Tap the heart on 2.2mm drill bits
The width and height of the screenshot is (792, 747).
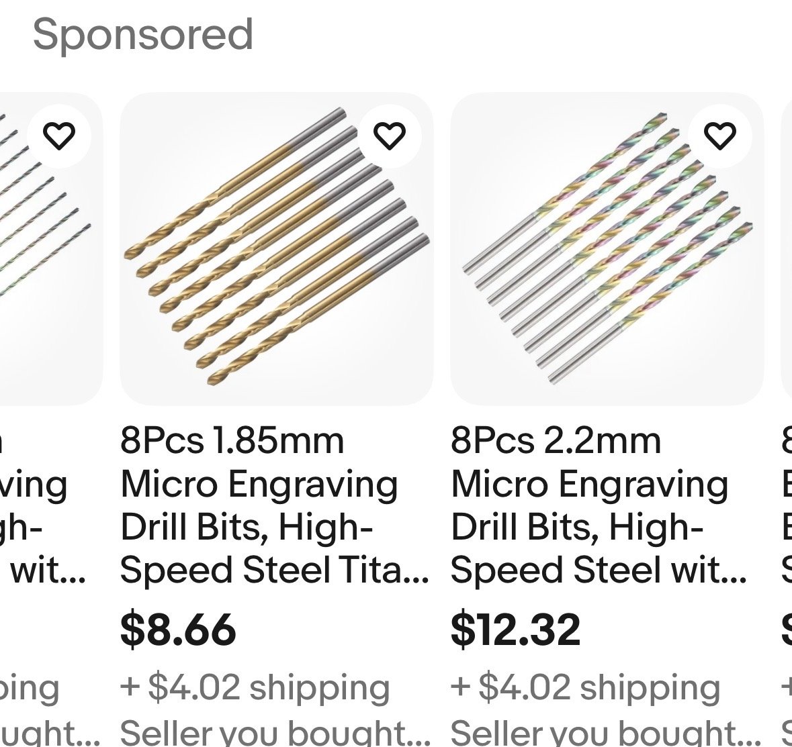pyautogui.click(x=720, y=136)
